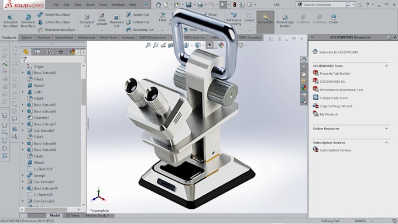Apply the Fillet feature tool
The width and height of the screenshot is (398, 224).
(x=163, y=17)
